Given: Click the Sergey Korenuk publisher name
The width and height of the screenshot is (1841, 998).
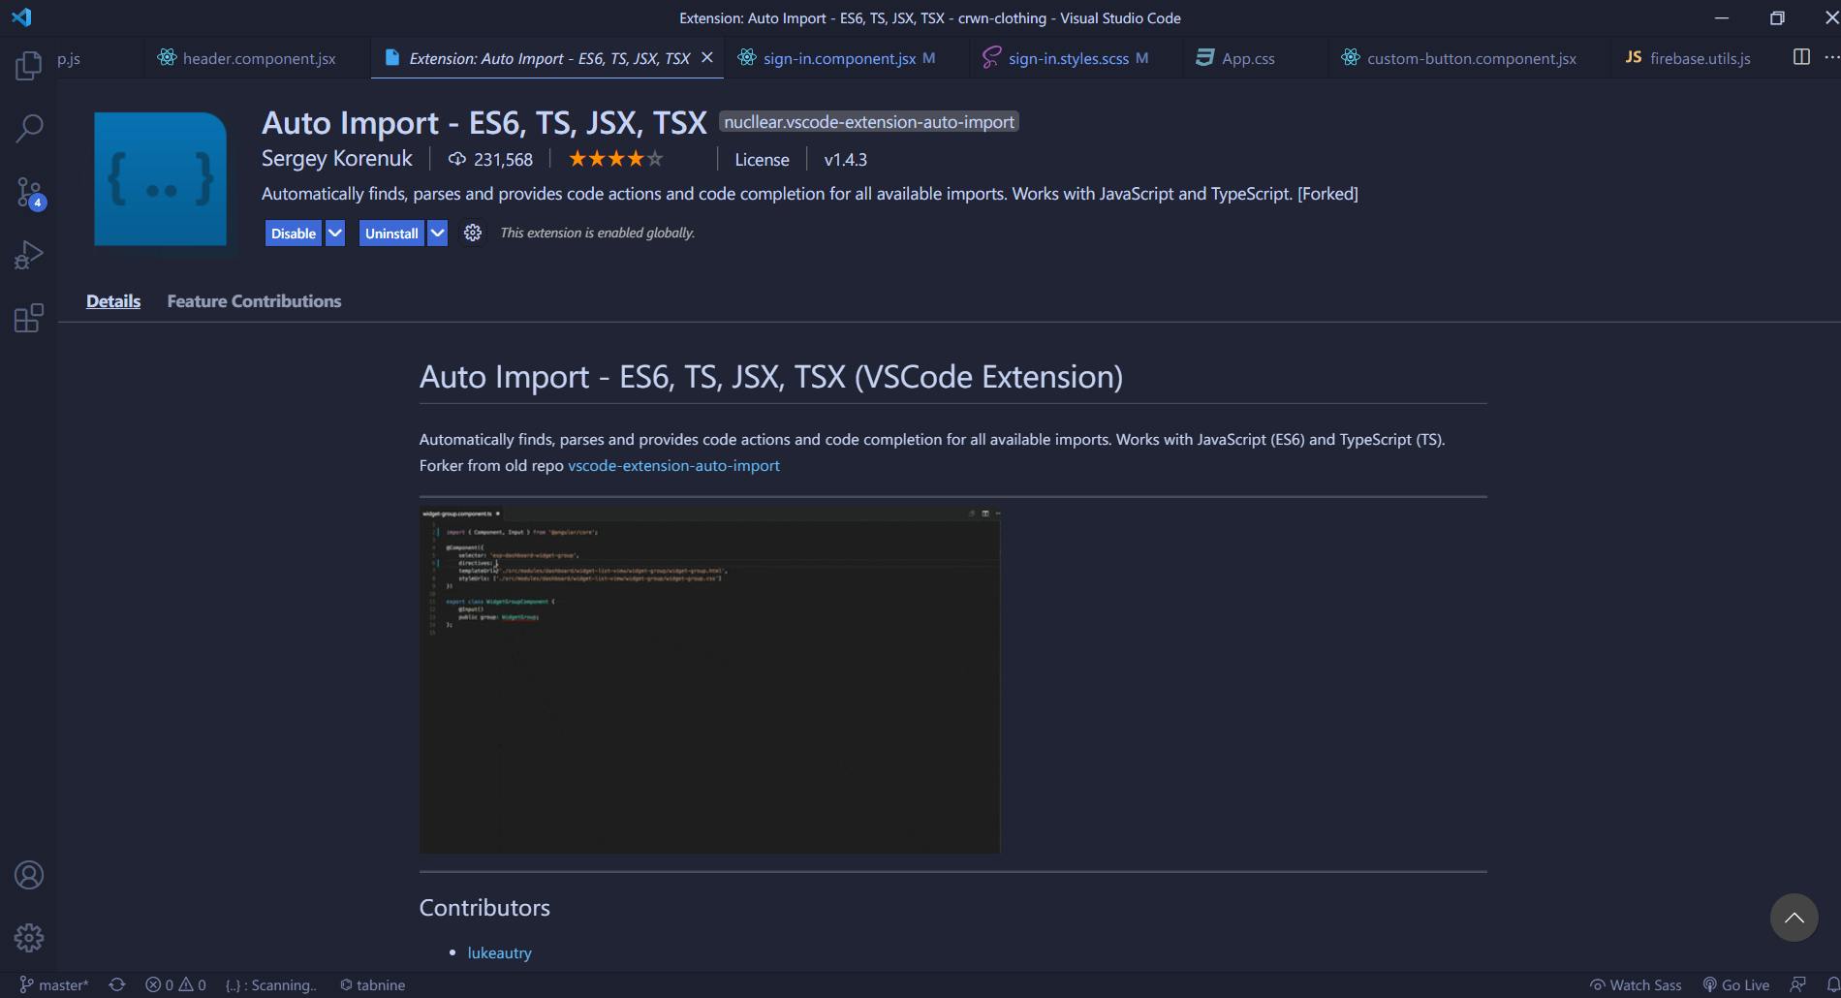Looking at the screenshot, I should (336, 159).
